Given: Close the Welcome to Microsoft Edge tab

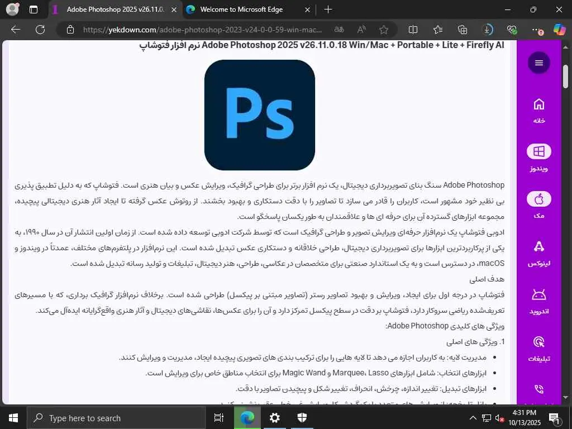Looking at the screenshot, I should [307, 9].
